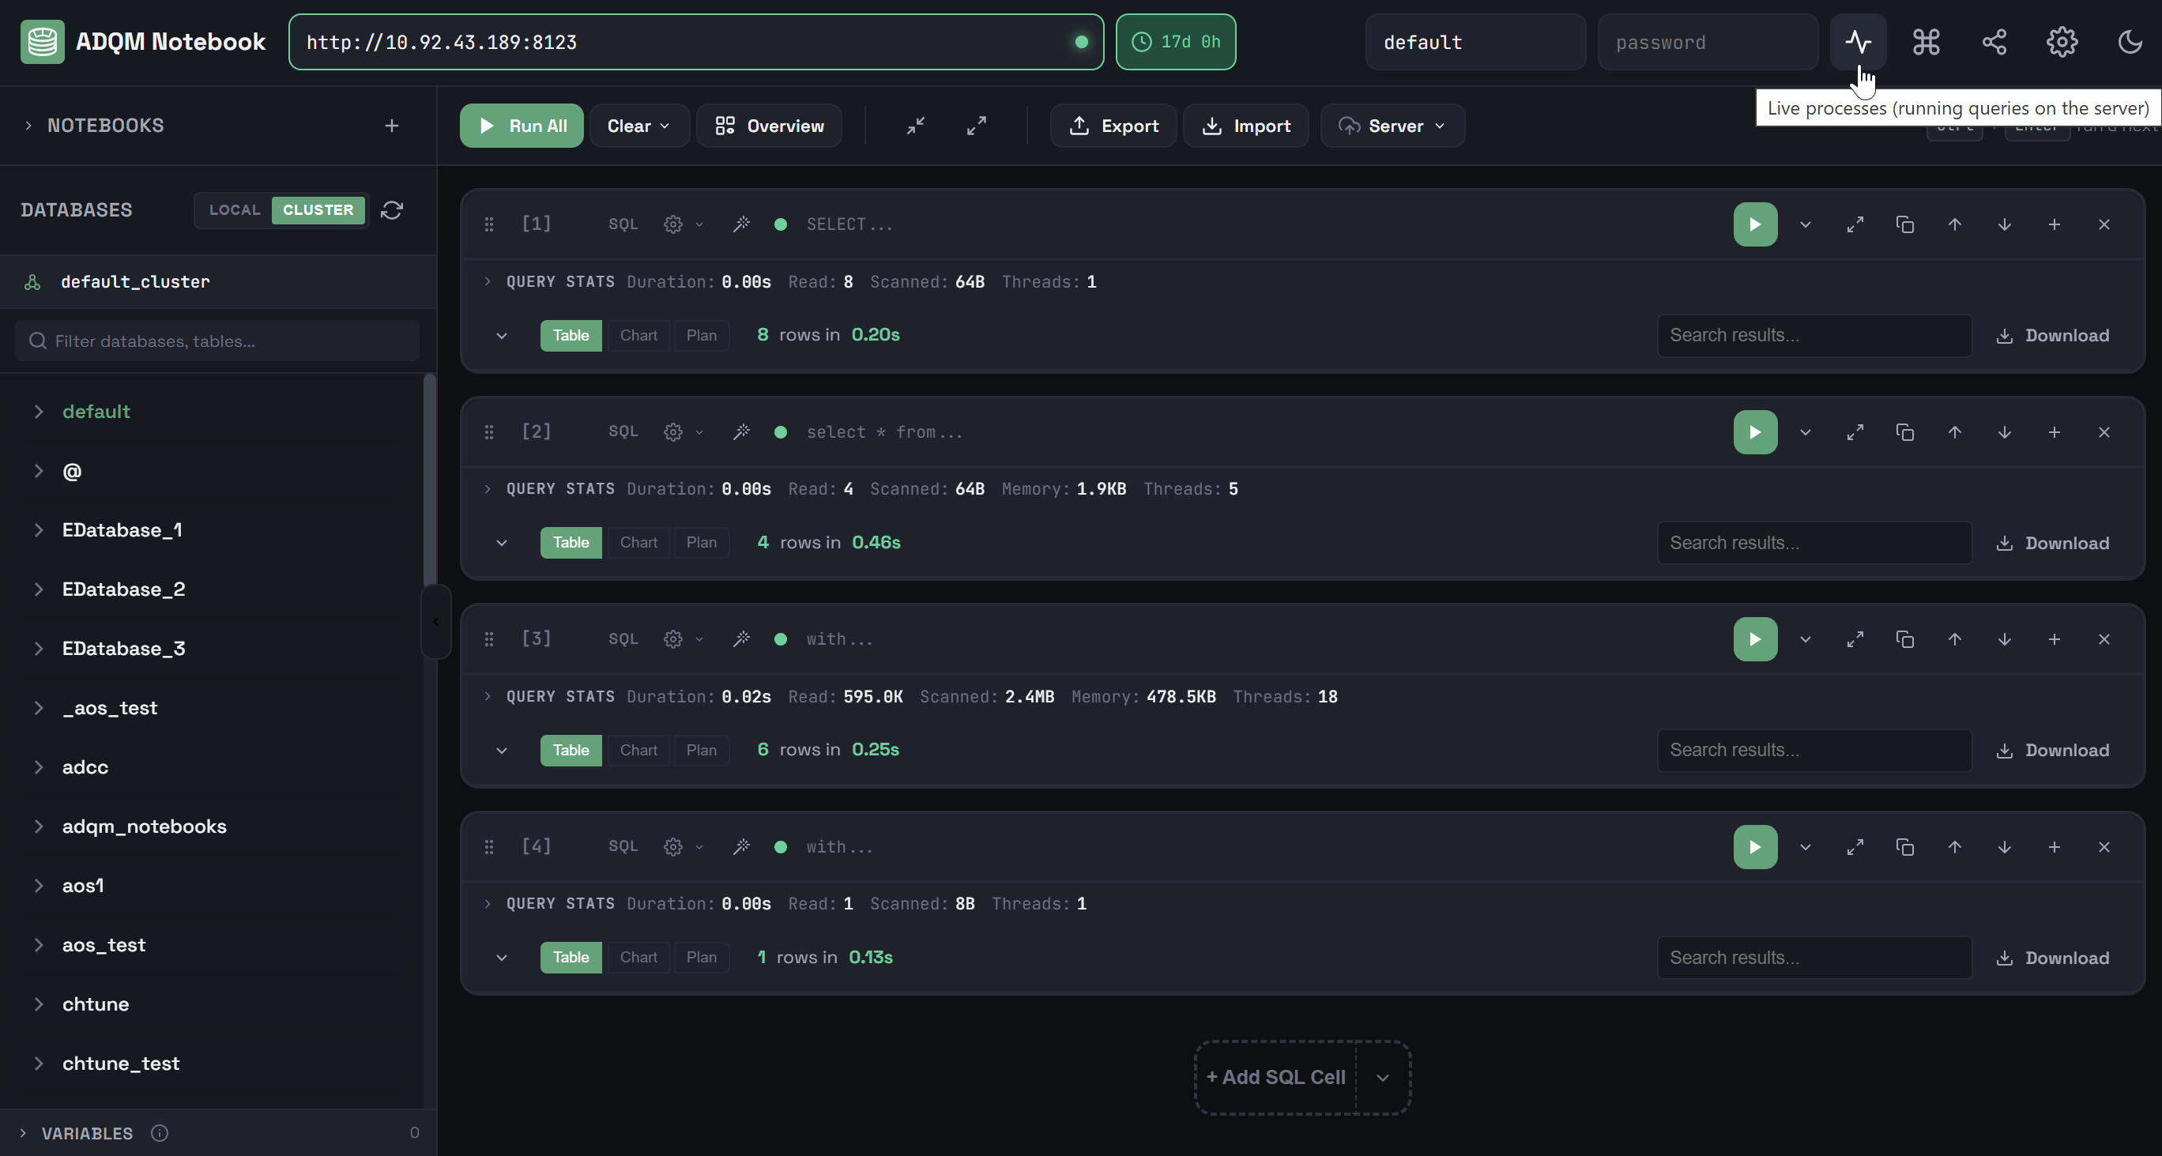Add a new notebook with plus icon

pyautogui.click(x=392, y=126)
